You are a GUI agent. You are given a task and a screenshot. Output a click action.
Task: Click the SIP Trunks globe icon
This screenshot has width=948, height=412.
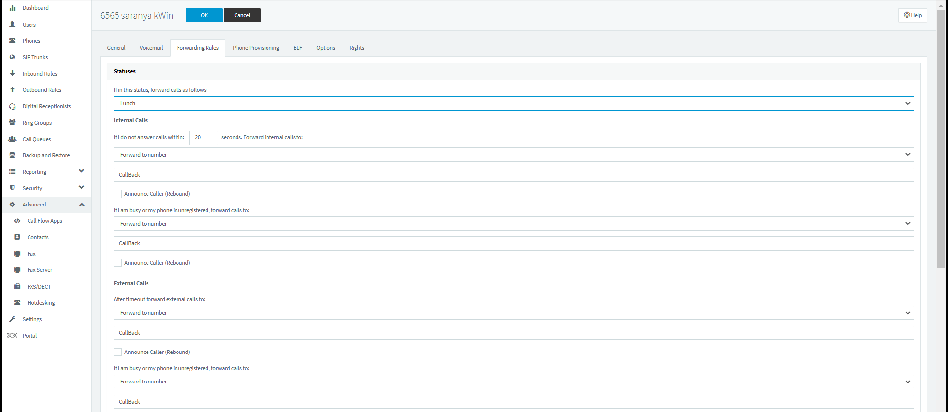13,57
